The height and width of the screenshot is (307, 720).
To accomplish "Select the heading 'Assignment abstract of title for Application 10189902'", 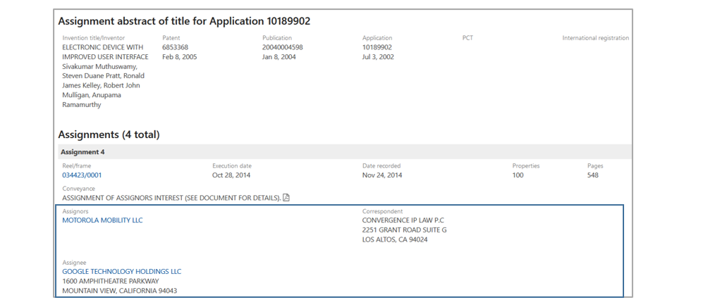I will [x=184, y=21].
